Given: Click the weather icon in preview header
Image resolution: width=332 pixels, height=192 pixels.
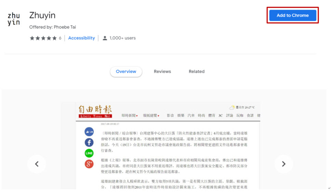Looking at the screenshot, I should click(x=232, y=107).
